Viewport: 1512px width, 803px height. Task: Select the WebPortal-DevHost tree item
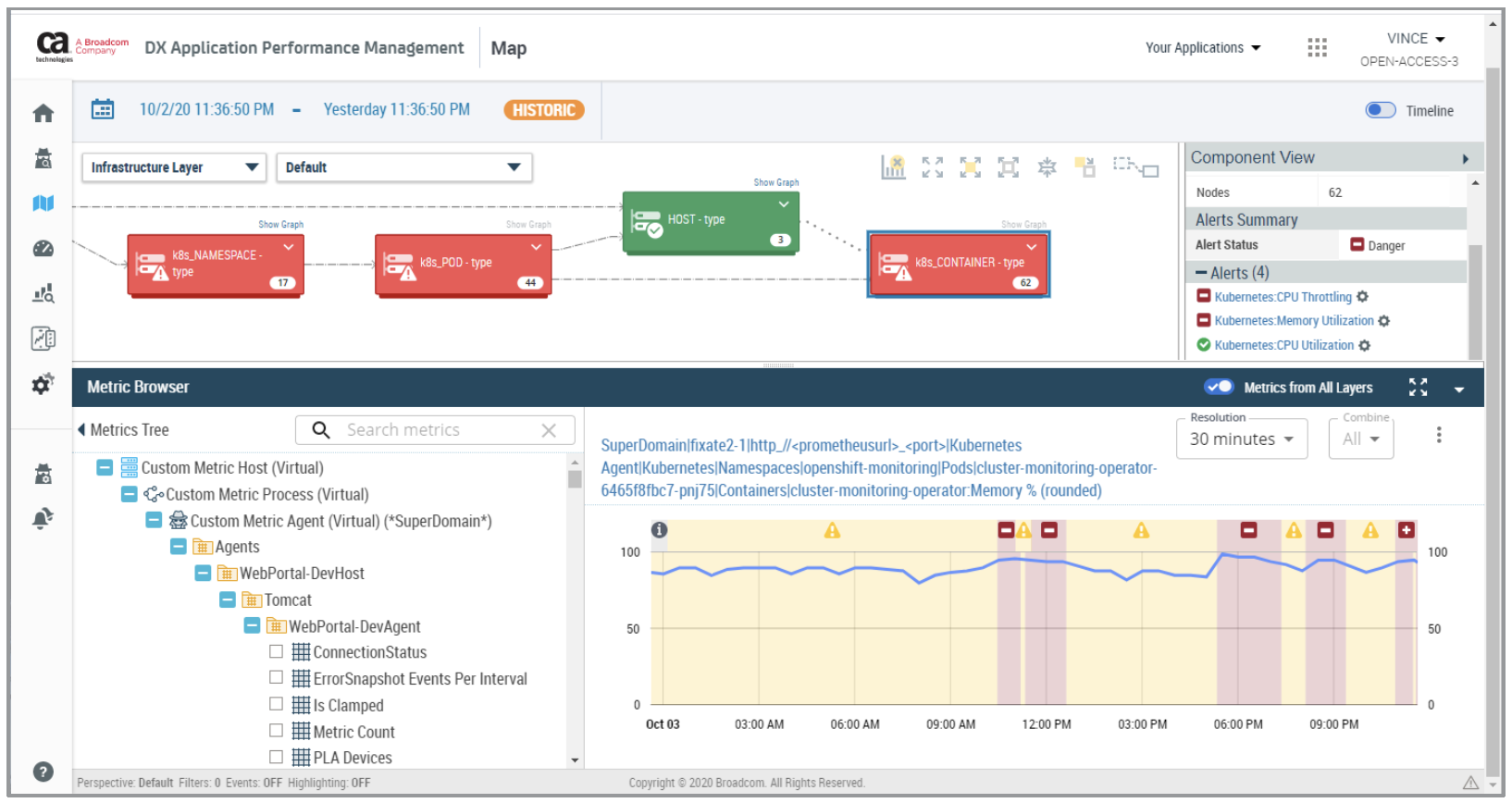pyautogui.click(x=302, y=574)
